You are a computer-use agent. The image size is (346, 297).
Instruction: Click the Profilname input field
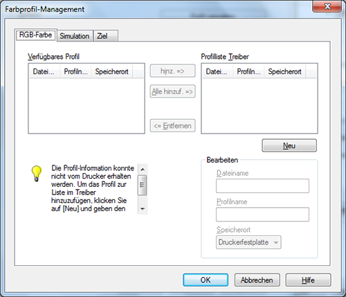tap(262, 215)
